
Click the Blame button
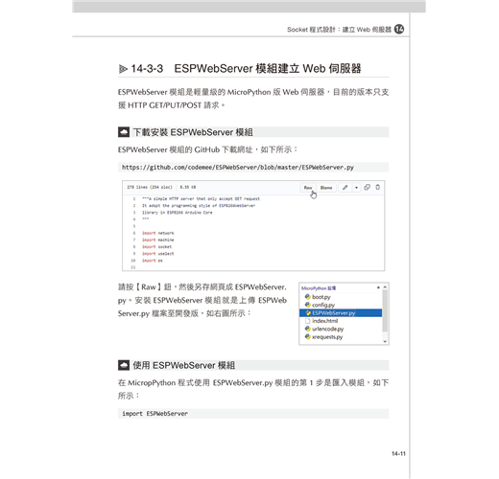pos(326,188)
